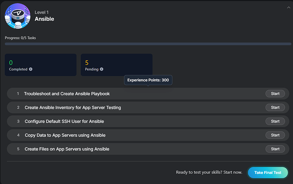
Task: Start the Create Files on App Servers task
Action: click(275, 149)
